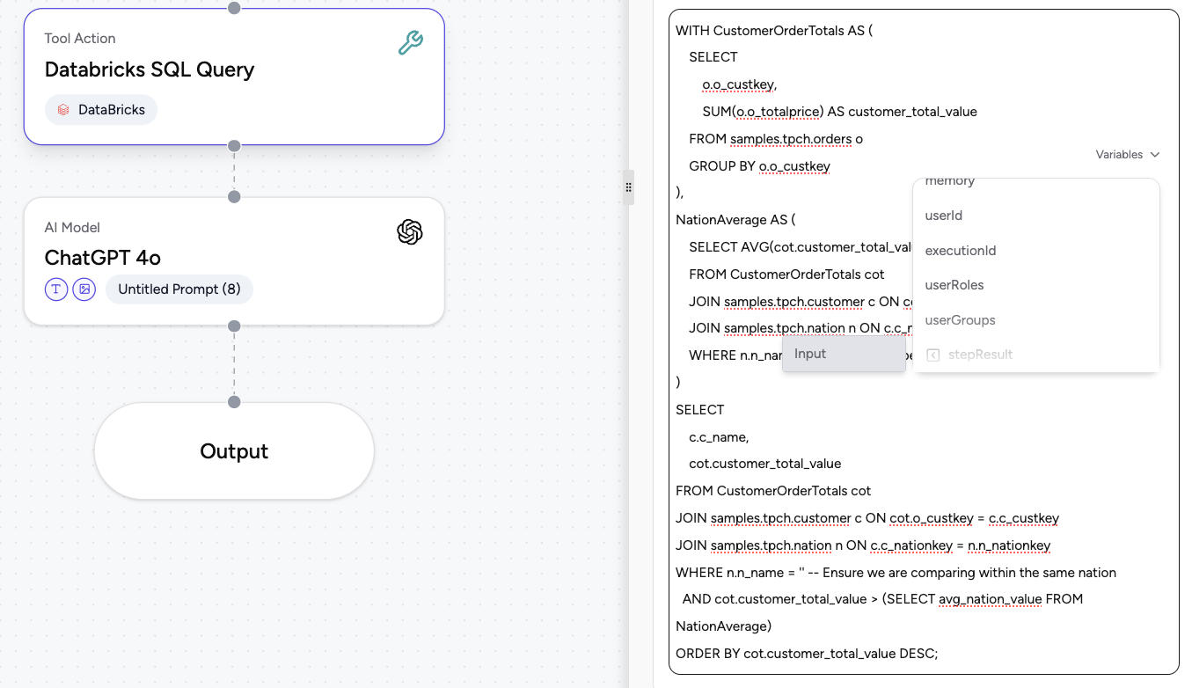Click the stepResult arrow icon

click(933, 355)
